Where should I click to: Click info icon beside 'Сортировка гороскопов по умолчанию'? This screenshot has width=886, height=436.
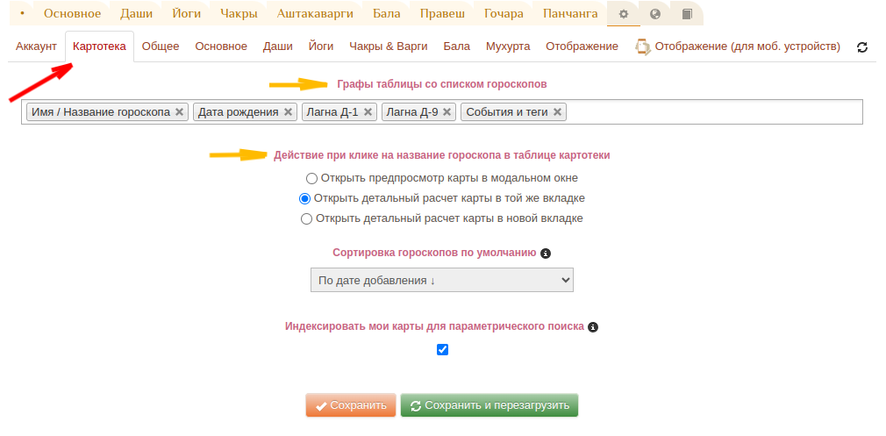(x=546, y=254)
